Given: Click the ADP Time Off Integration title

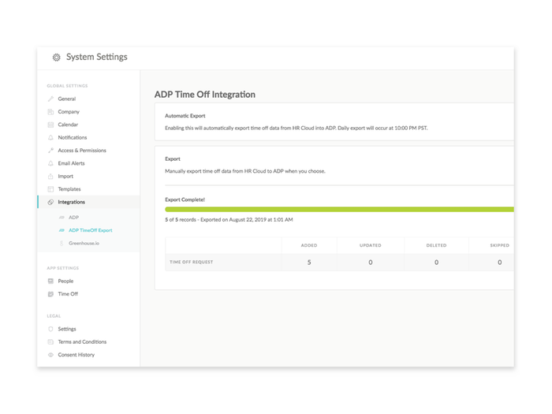Looking at the screenshot, I should coord(205,95).
